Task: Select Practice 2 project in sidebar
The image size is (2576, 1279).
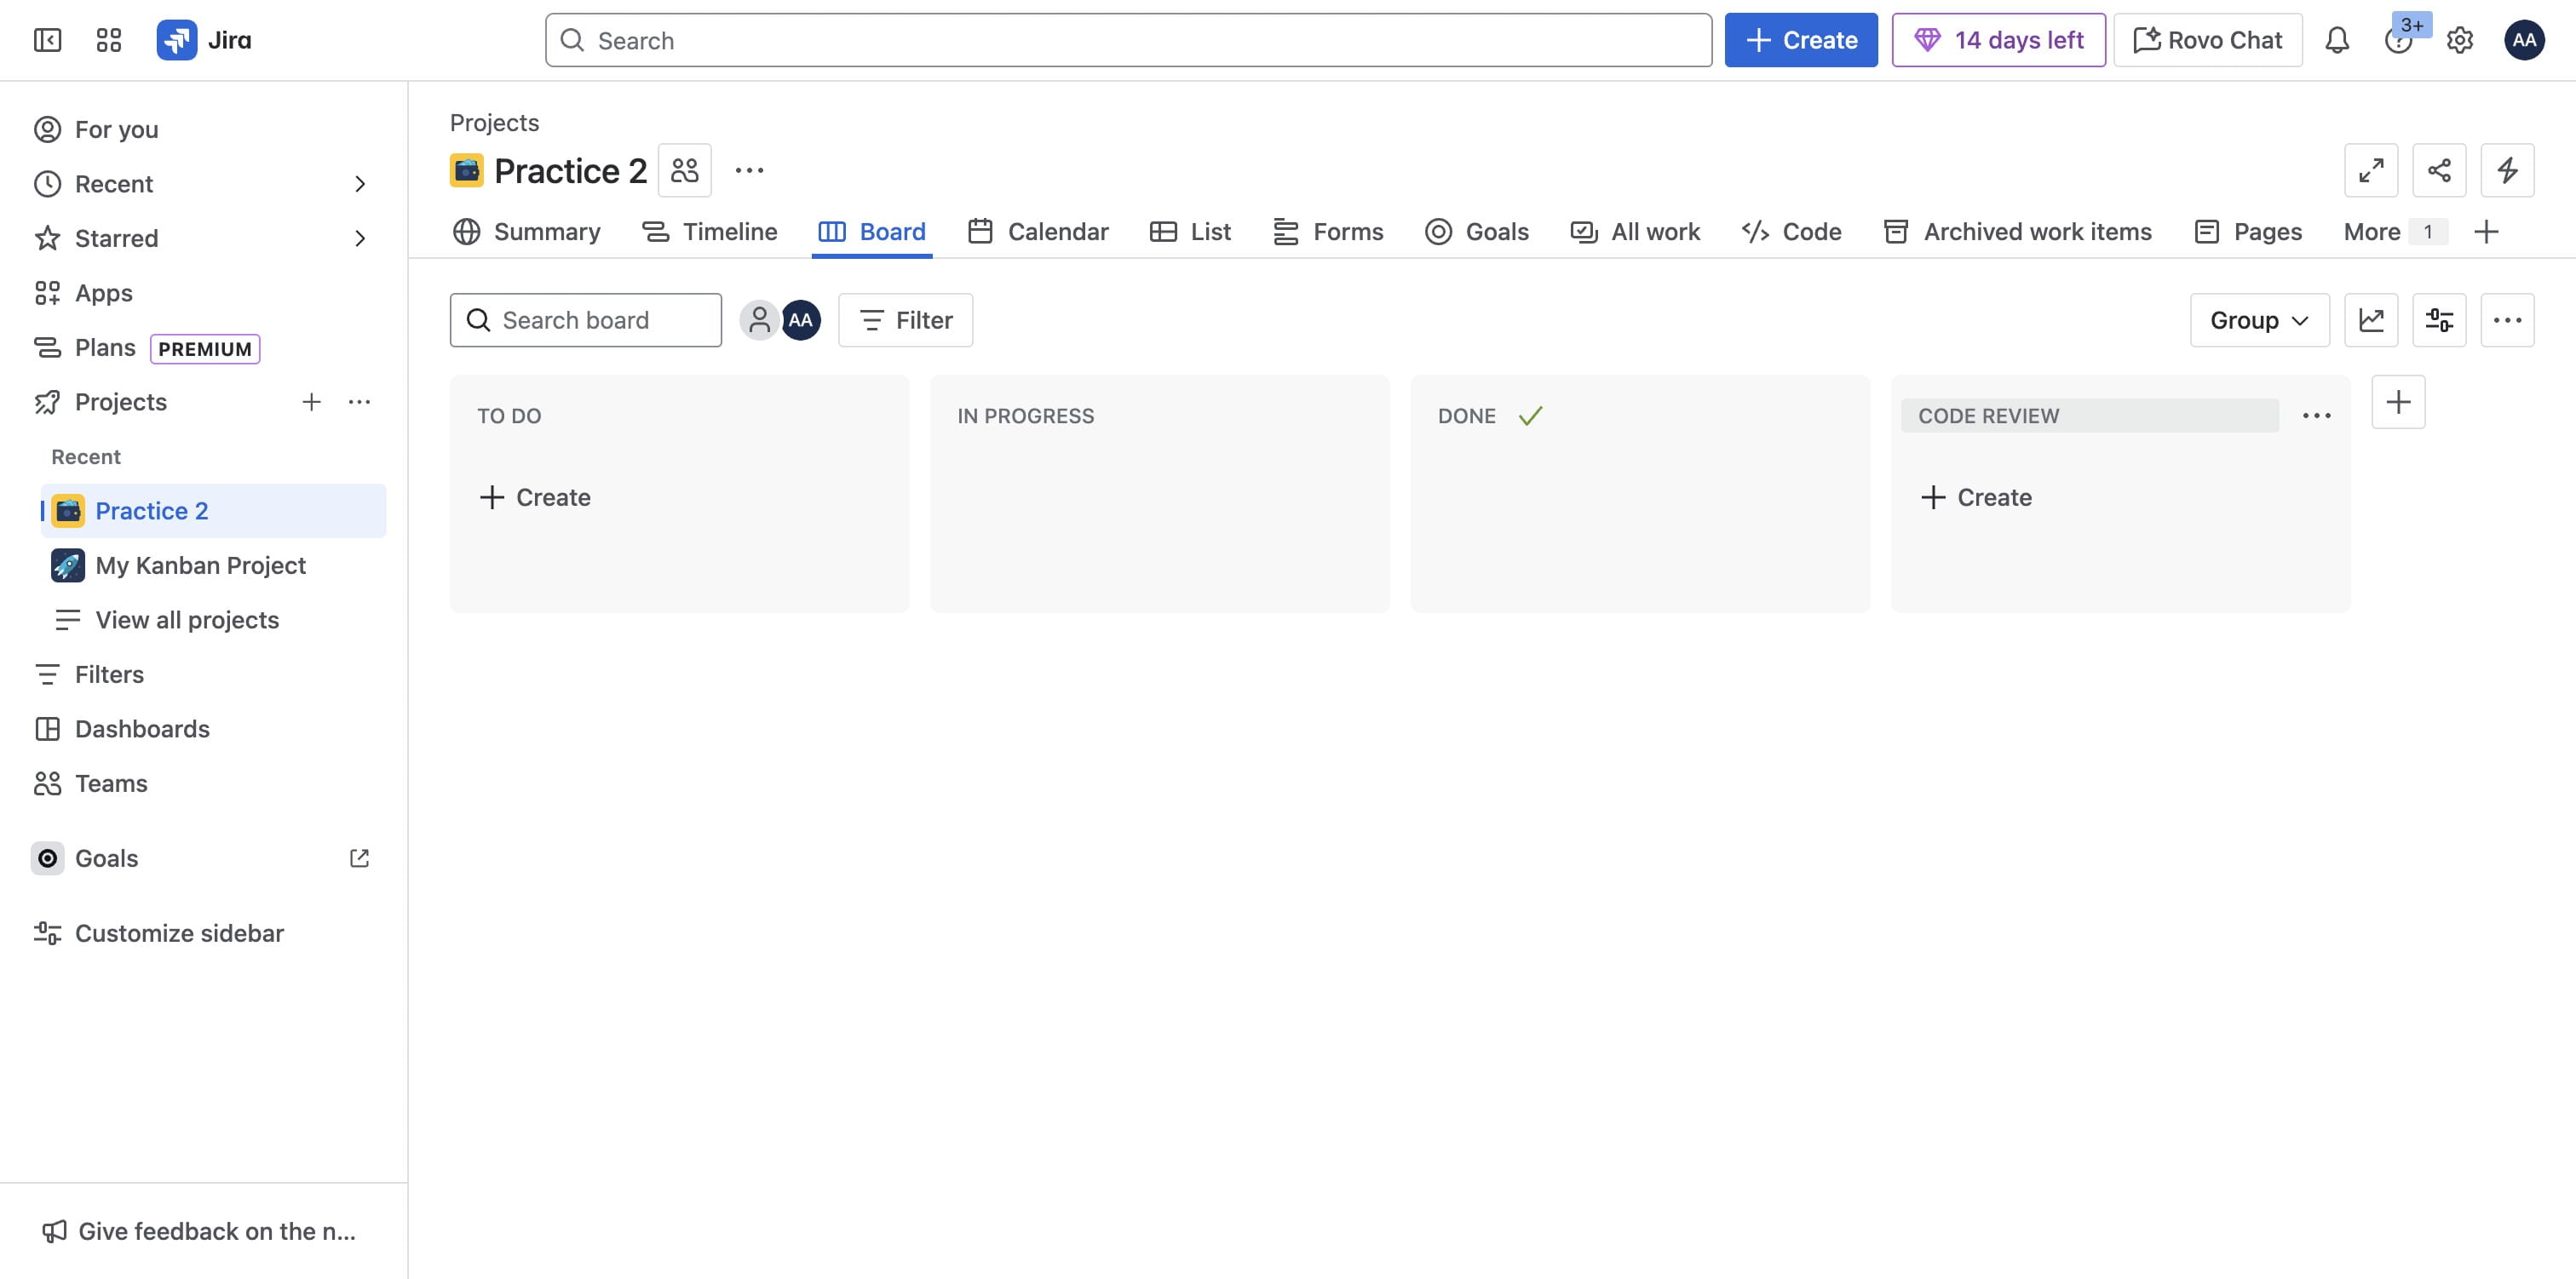Action: point(213,511)
